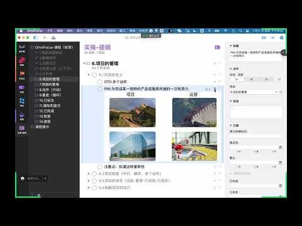Image resolution: width=302 pixels, height=226 pixels.
Task: Collapse the 动作 inspector section
Action: (x=231, y=68)
